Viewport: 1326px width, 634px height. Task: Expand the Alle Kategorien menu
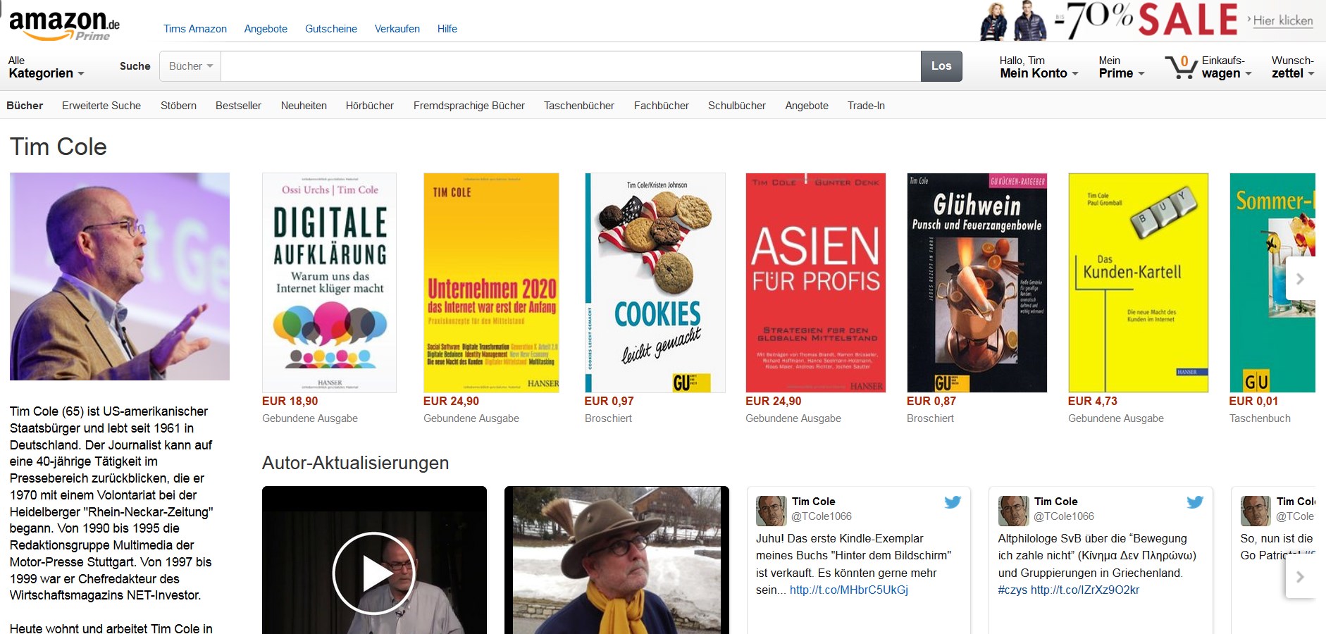point(46,67)
